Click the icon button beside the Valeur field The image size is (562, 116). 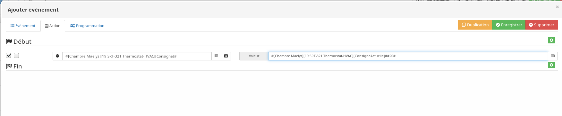(x=553, y=56)
